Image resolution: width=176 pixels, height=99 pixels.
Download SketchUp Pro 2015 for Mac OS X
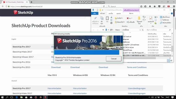56,67
